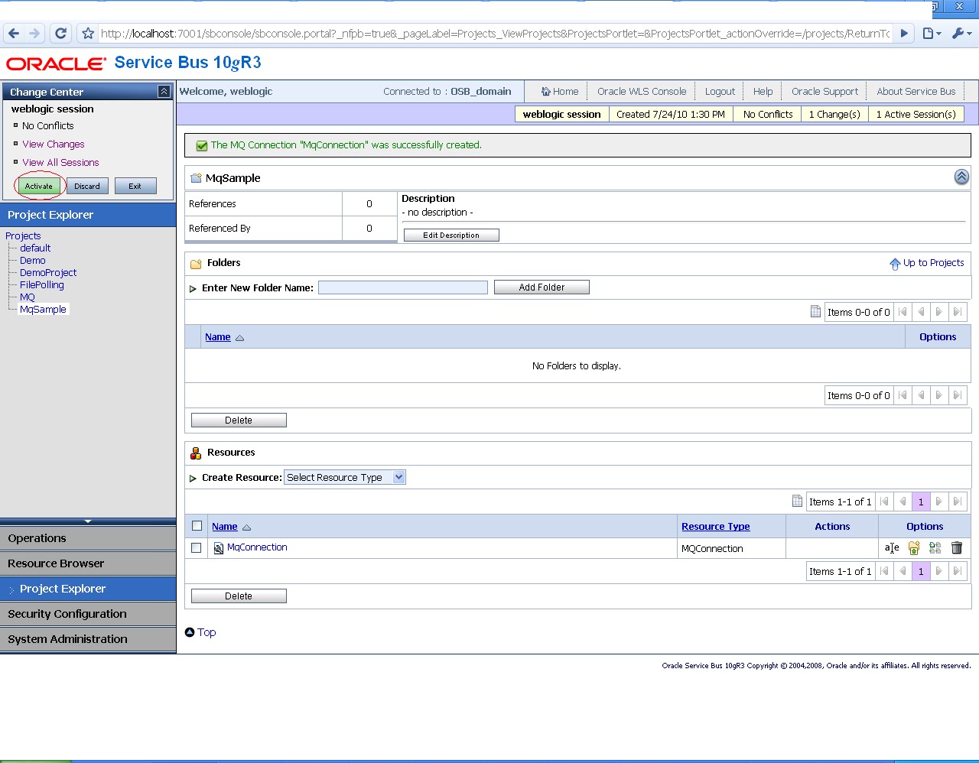Viewport: 979px width, 763px height.
Task: Open the Demo project in the tree
Action: (33, 261)
